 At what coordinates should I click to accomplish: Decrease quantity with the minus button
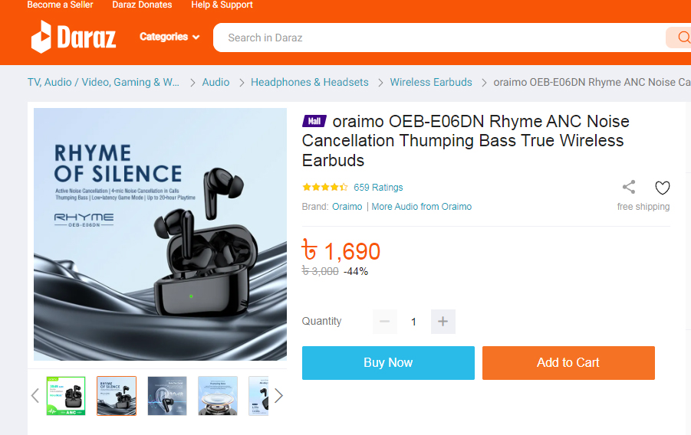[x=385, y=322]
